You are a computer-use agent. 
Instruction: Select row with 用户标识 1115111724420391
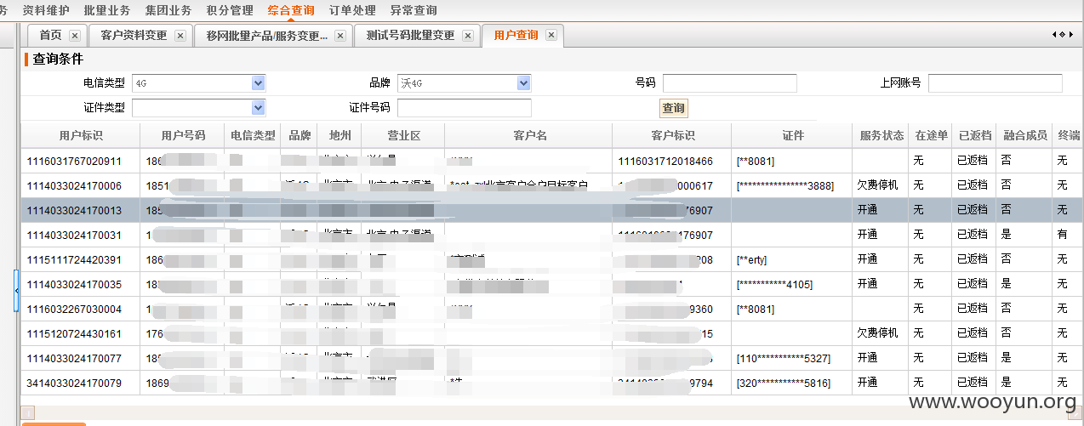(x=552, y=259)
